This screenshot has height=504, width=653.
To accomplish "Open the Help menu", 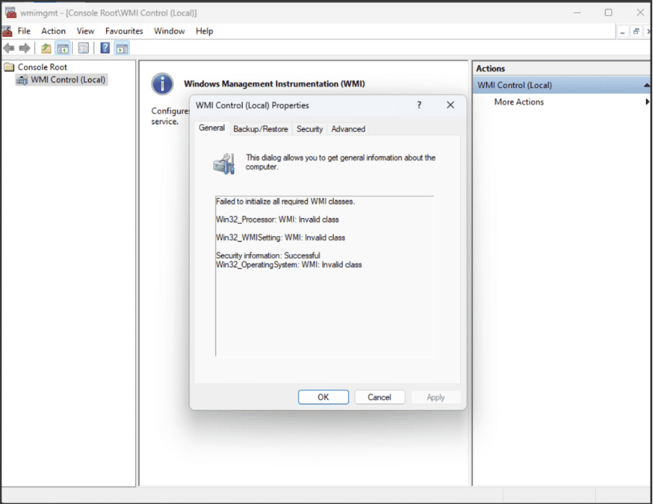I will pyautogui.click(x=204, y=31).
